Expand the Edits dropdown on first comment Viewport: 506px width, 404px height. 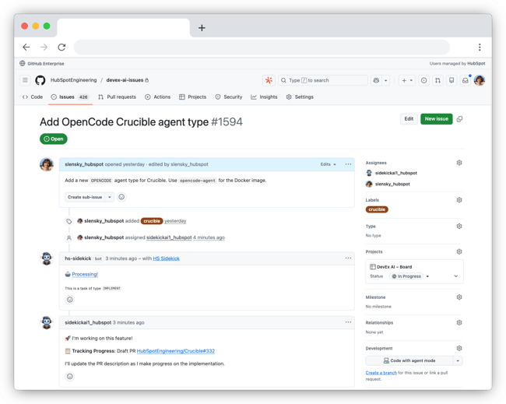tap(329, 164)
